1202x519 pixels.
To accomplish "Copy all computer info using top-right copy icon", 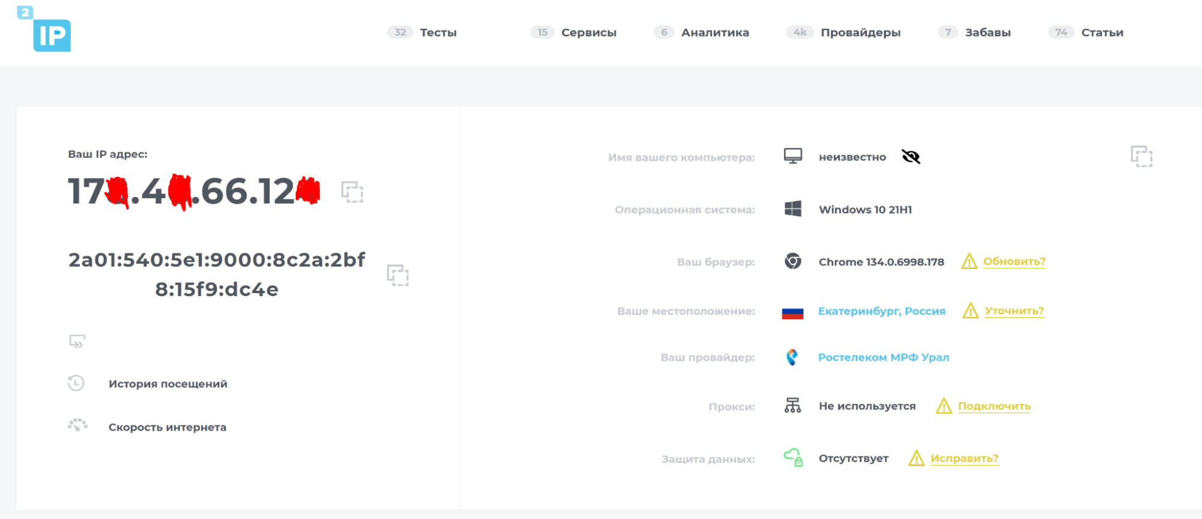I will (1141, 156).
